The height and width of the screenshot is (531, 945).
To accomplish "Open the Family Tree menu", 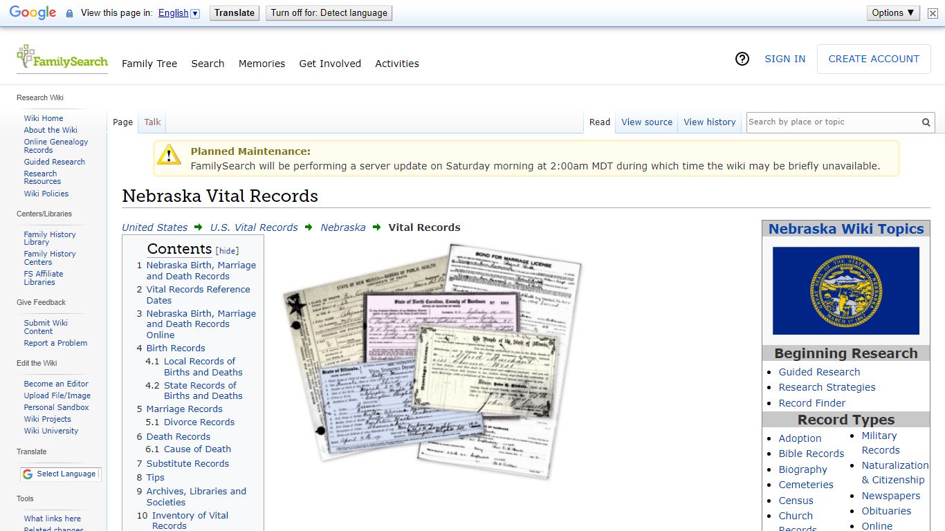I will pyautogui.click(x=149, y=64).
